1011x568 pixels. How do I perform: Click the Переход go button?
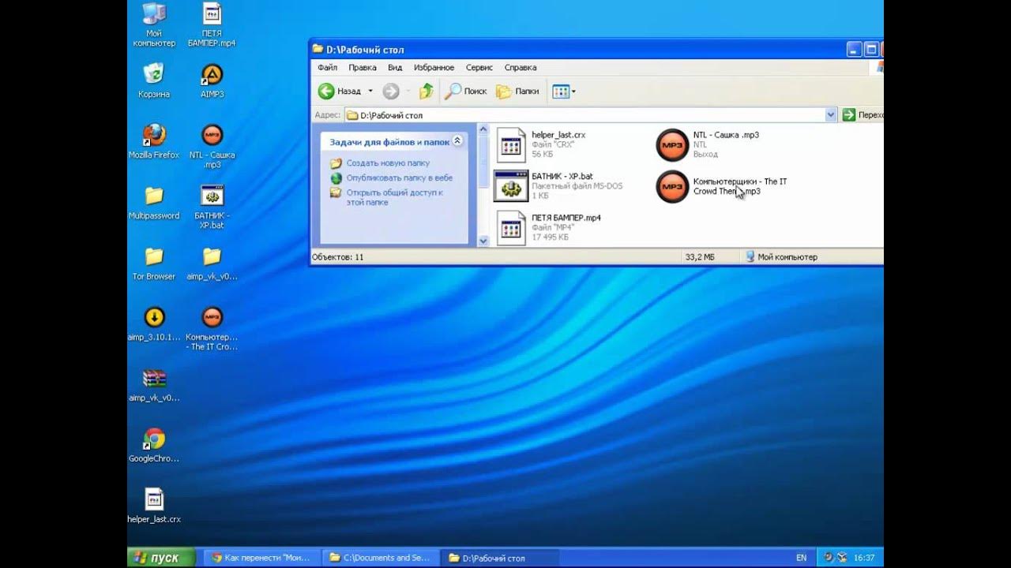[x=863, y=115]
